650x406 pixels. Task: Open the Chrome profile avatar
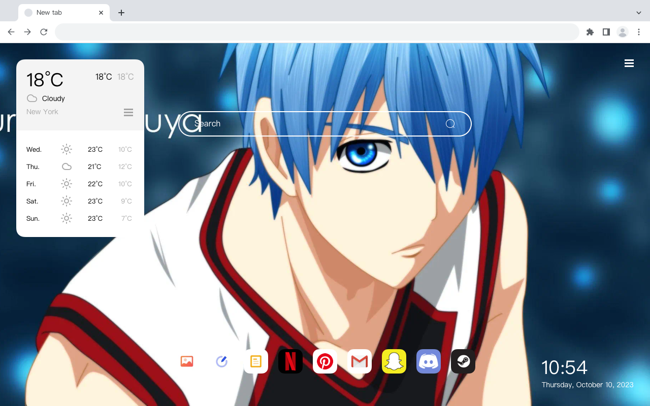coord(623,32)
